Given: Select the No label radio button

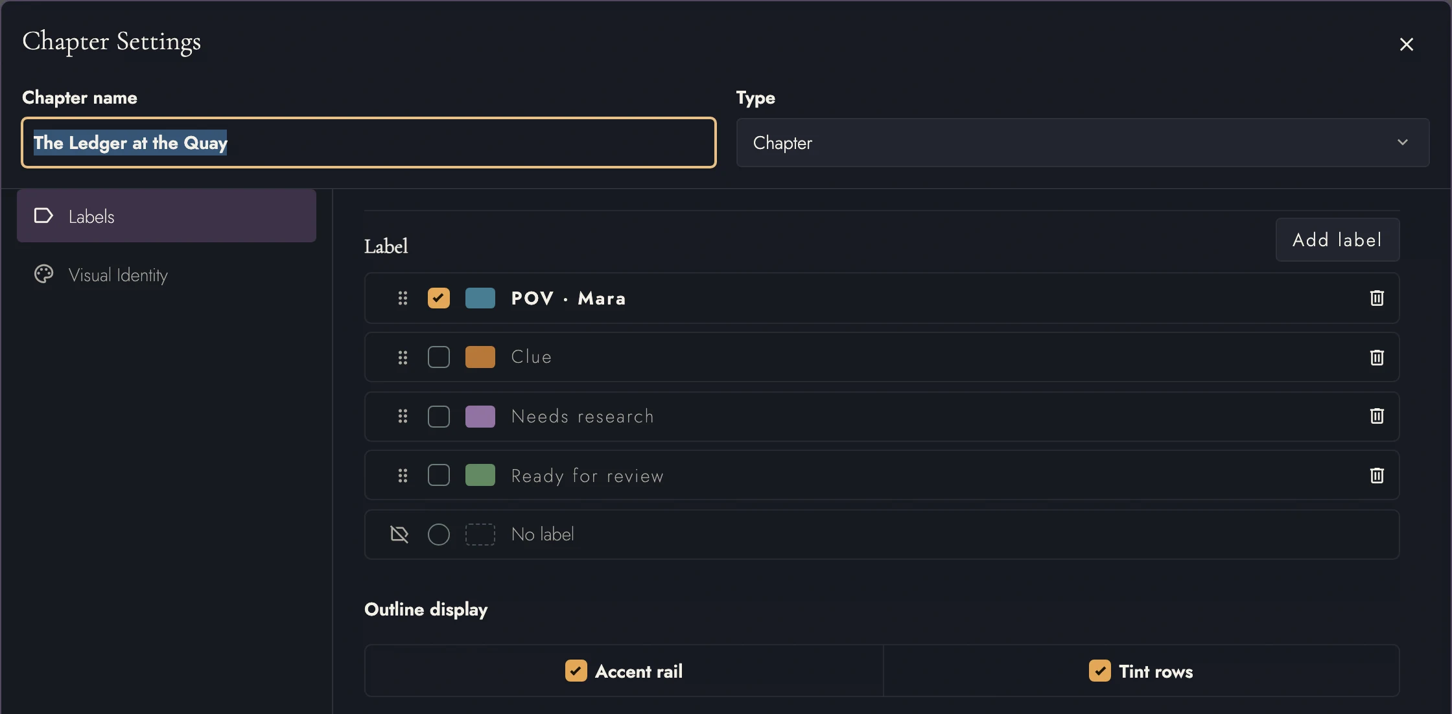Looking at the screenshot, I should click(x=439, y=535).
